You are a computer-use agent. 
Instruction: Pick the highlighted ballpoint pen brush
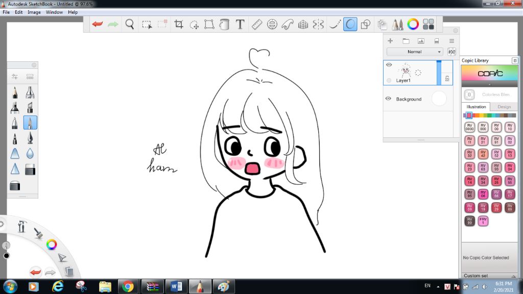[30, 122]
